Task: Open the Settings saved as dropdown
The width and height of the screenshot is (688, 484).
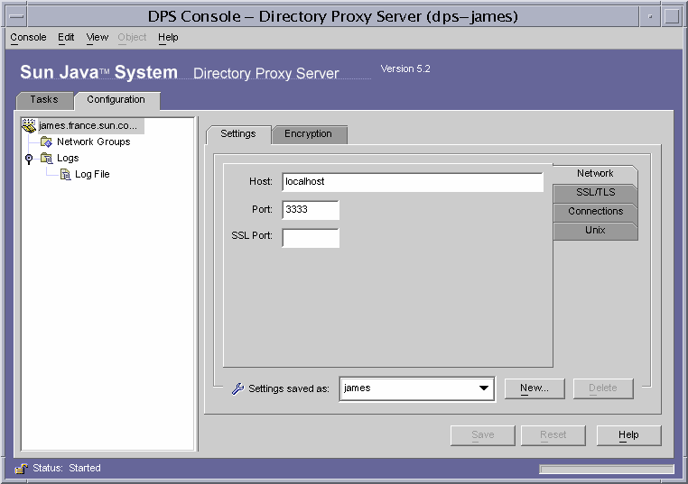Action: pyautogui.click(x=484, y=388)
